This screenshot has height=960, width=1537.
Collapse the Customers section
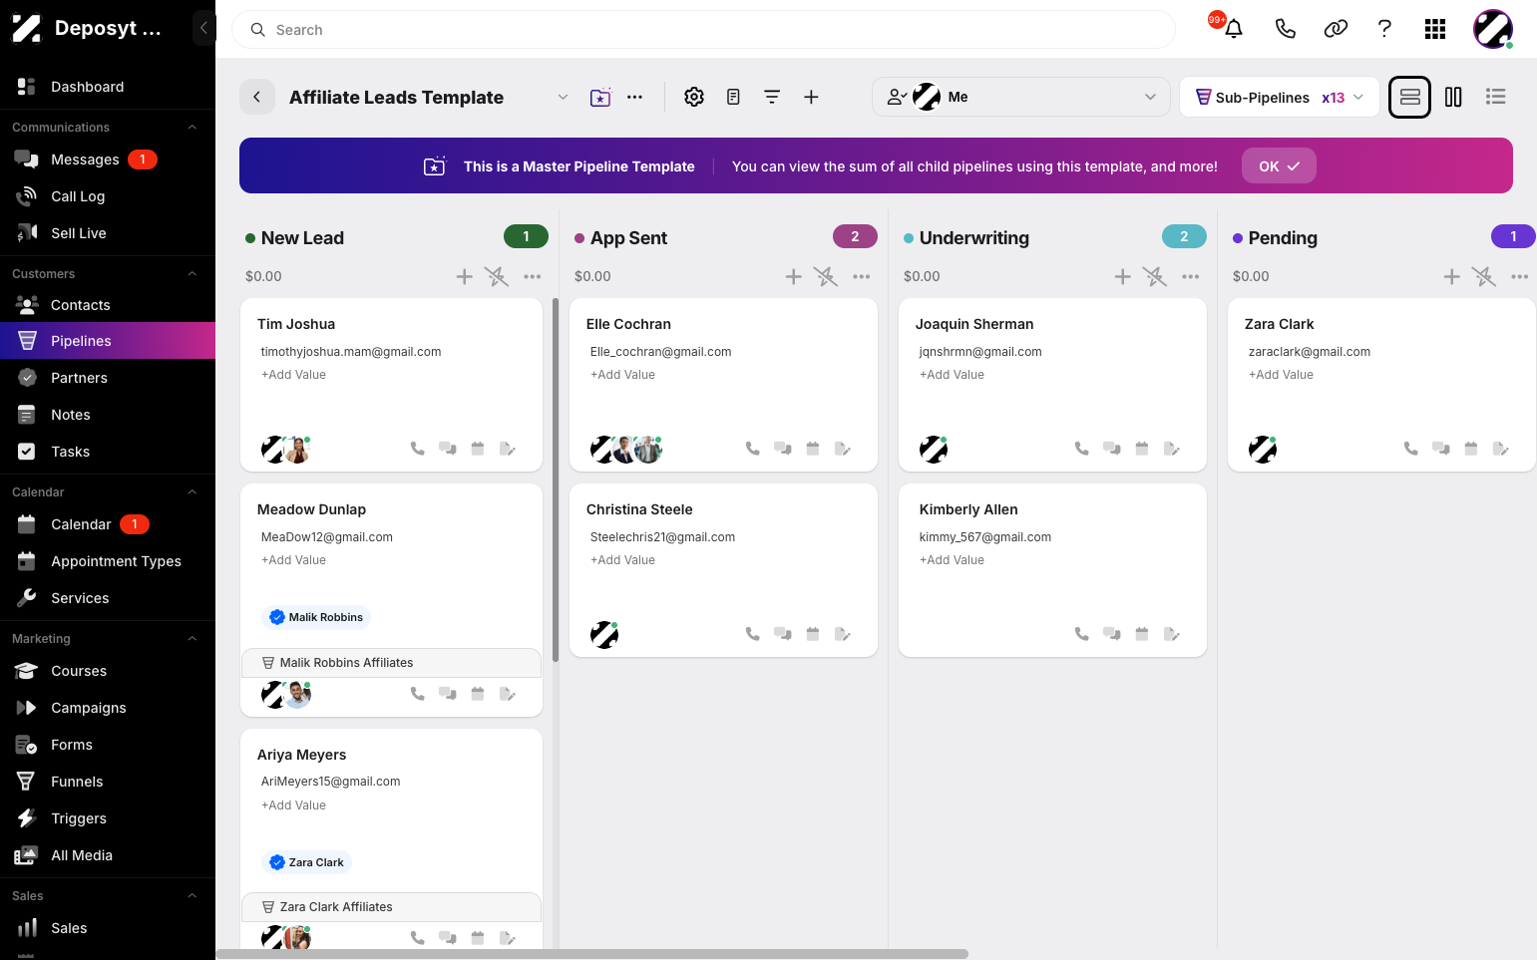pos(192,274)
